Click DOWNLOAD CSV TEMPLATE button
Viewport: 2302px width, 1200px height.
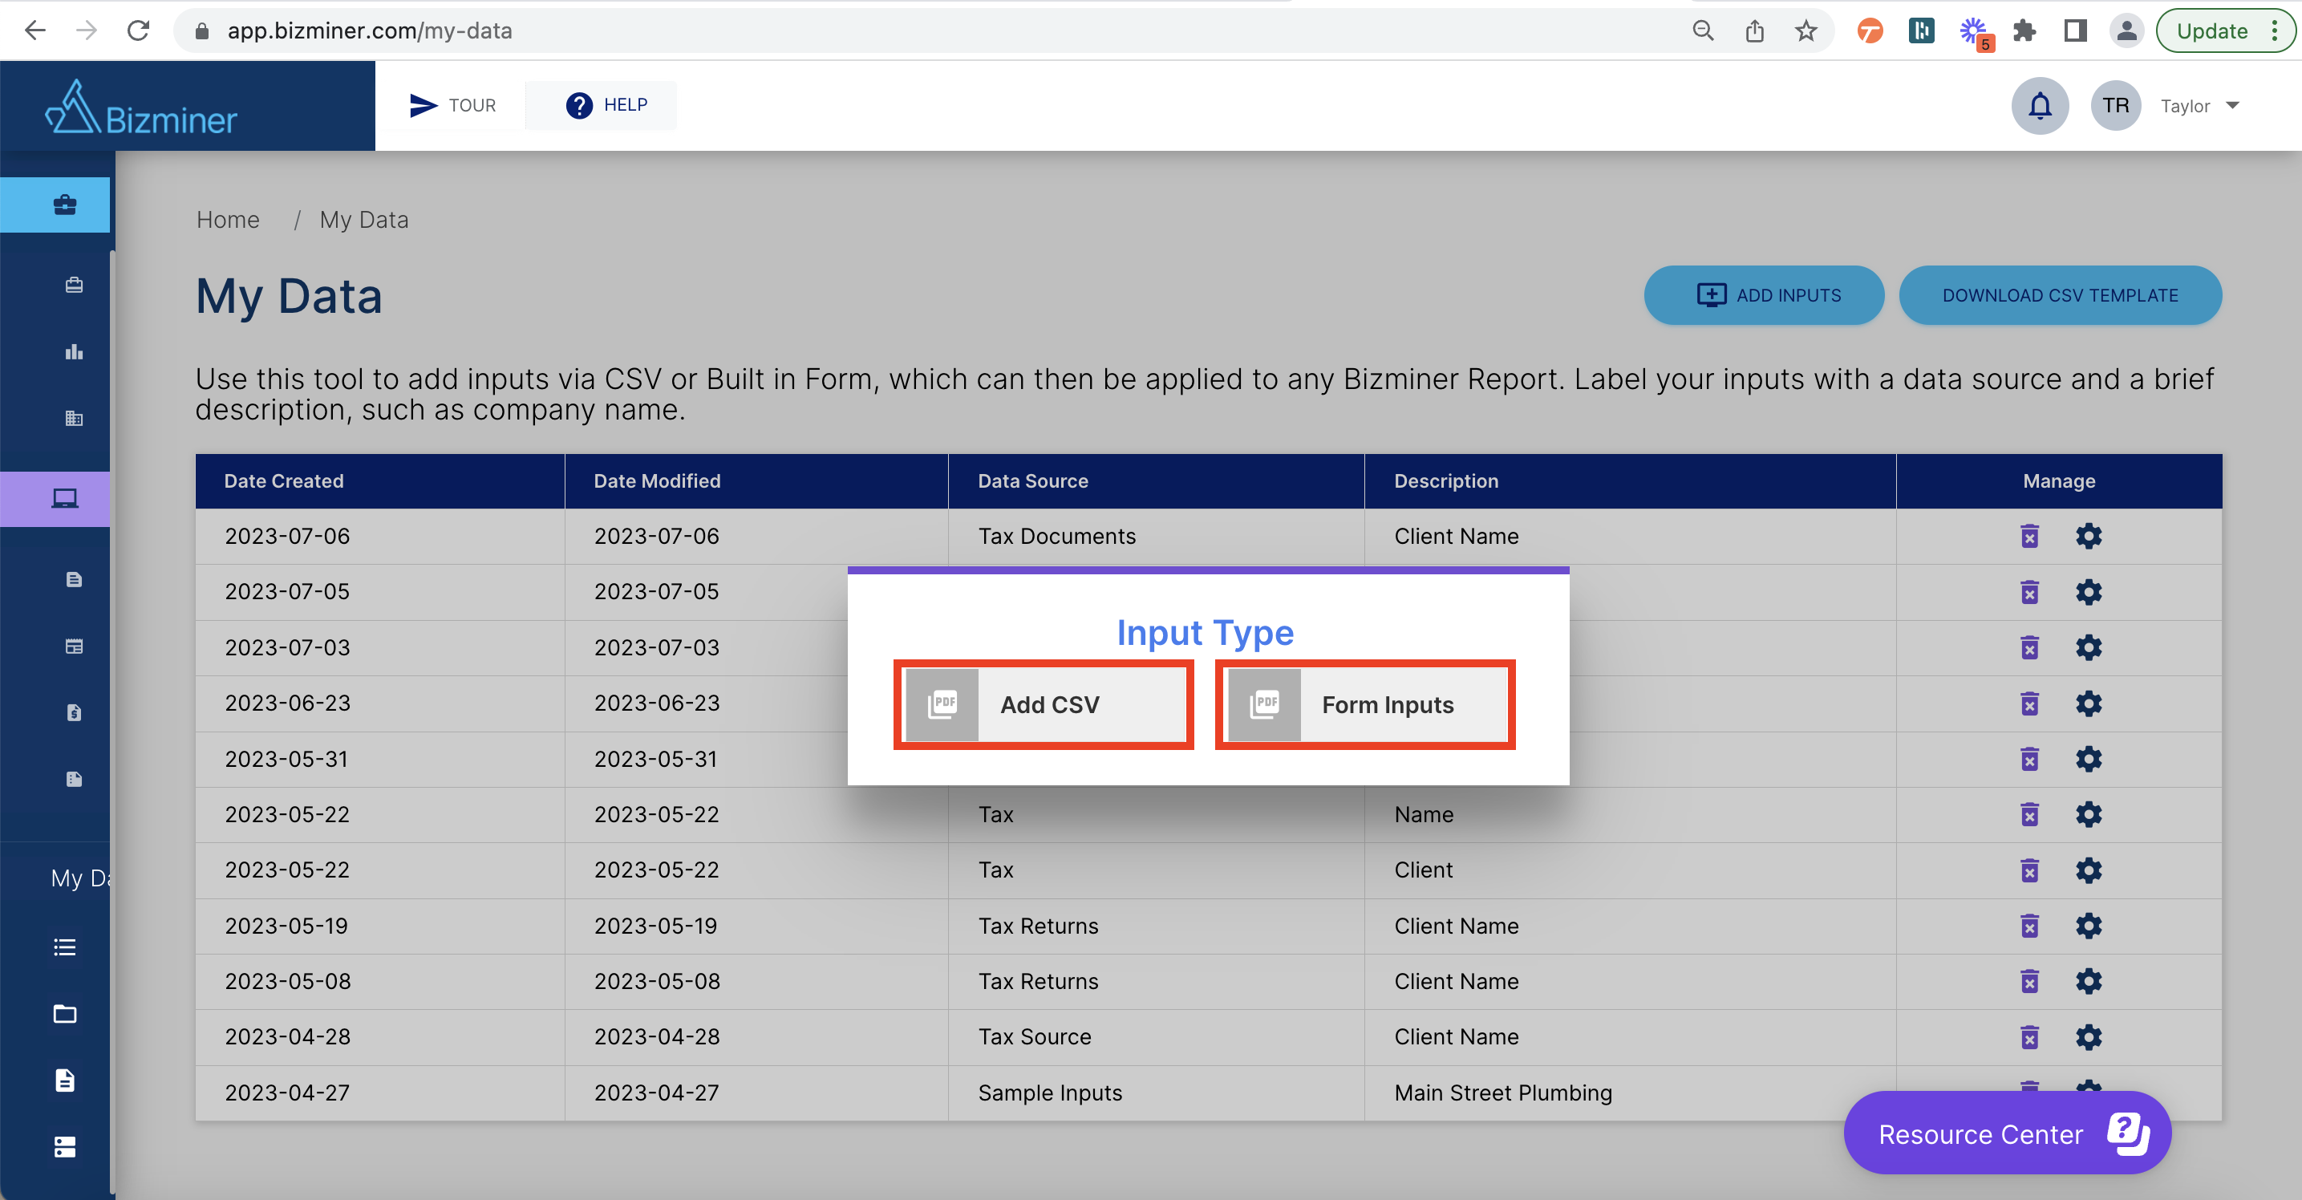tap(2060, 295)
